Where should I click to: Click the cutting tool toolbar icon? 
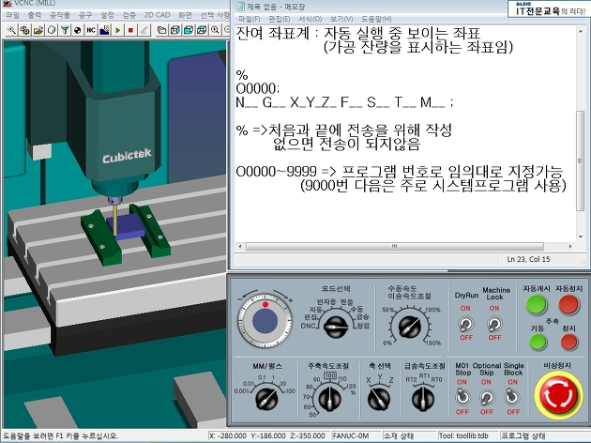tap(65, 30)
